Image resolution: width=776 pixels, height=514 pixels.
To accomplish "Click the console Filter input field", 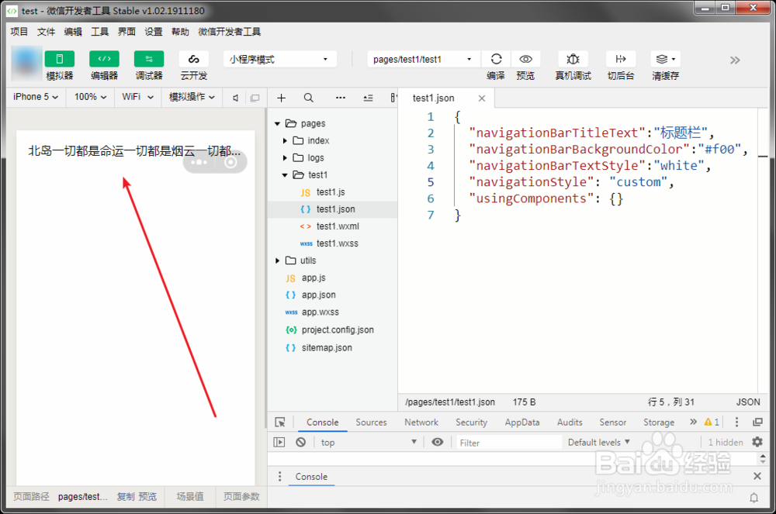I will (x=509, y=443).
